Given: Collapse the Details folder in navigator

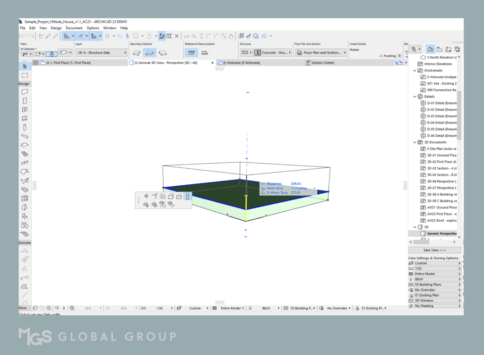Looking at the screenshot, I should click(415, 96).
